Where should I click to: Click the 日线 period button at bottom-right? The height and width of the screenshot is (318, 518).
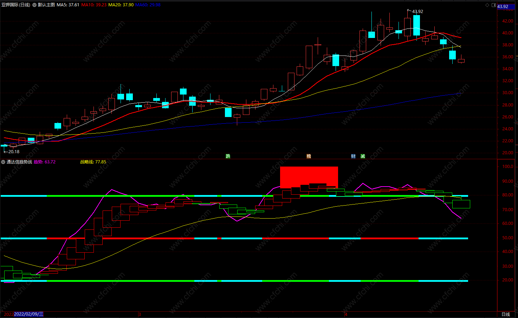pyautogui.click(x=506, y=314)
